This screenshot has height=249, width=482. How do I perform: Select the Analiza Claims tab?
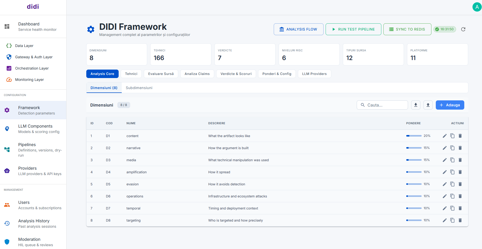click(x=197, y=74)
